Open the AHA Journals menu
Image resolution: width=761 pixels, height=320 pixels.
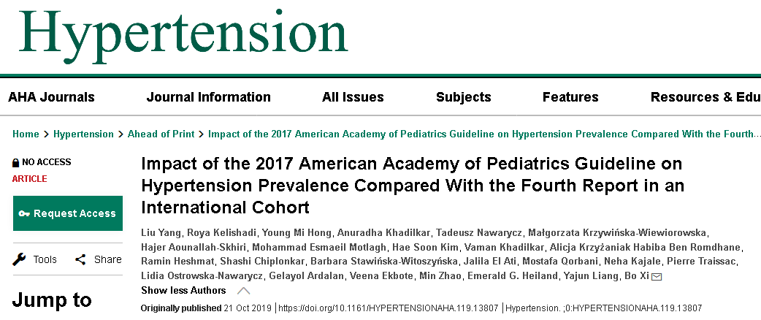(x=51, y=97)
